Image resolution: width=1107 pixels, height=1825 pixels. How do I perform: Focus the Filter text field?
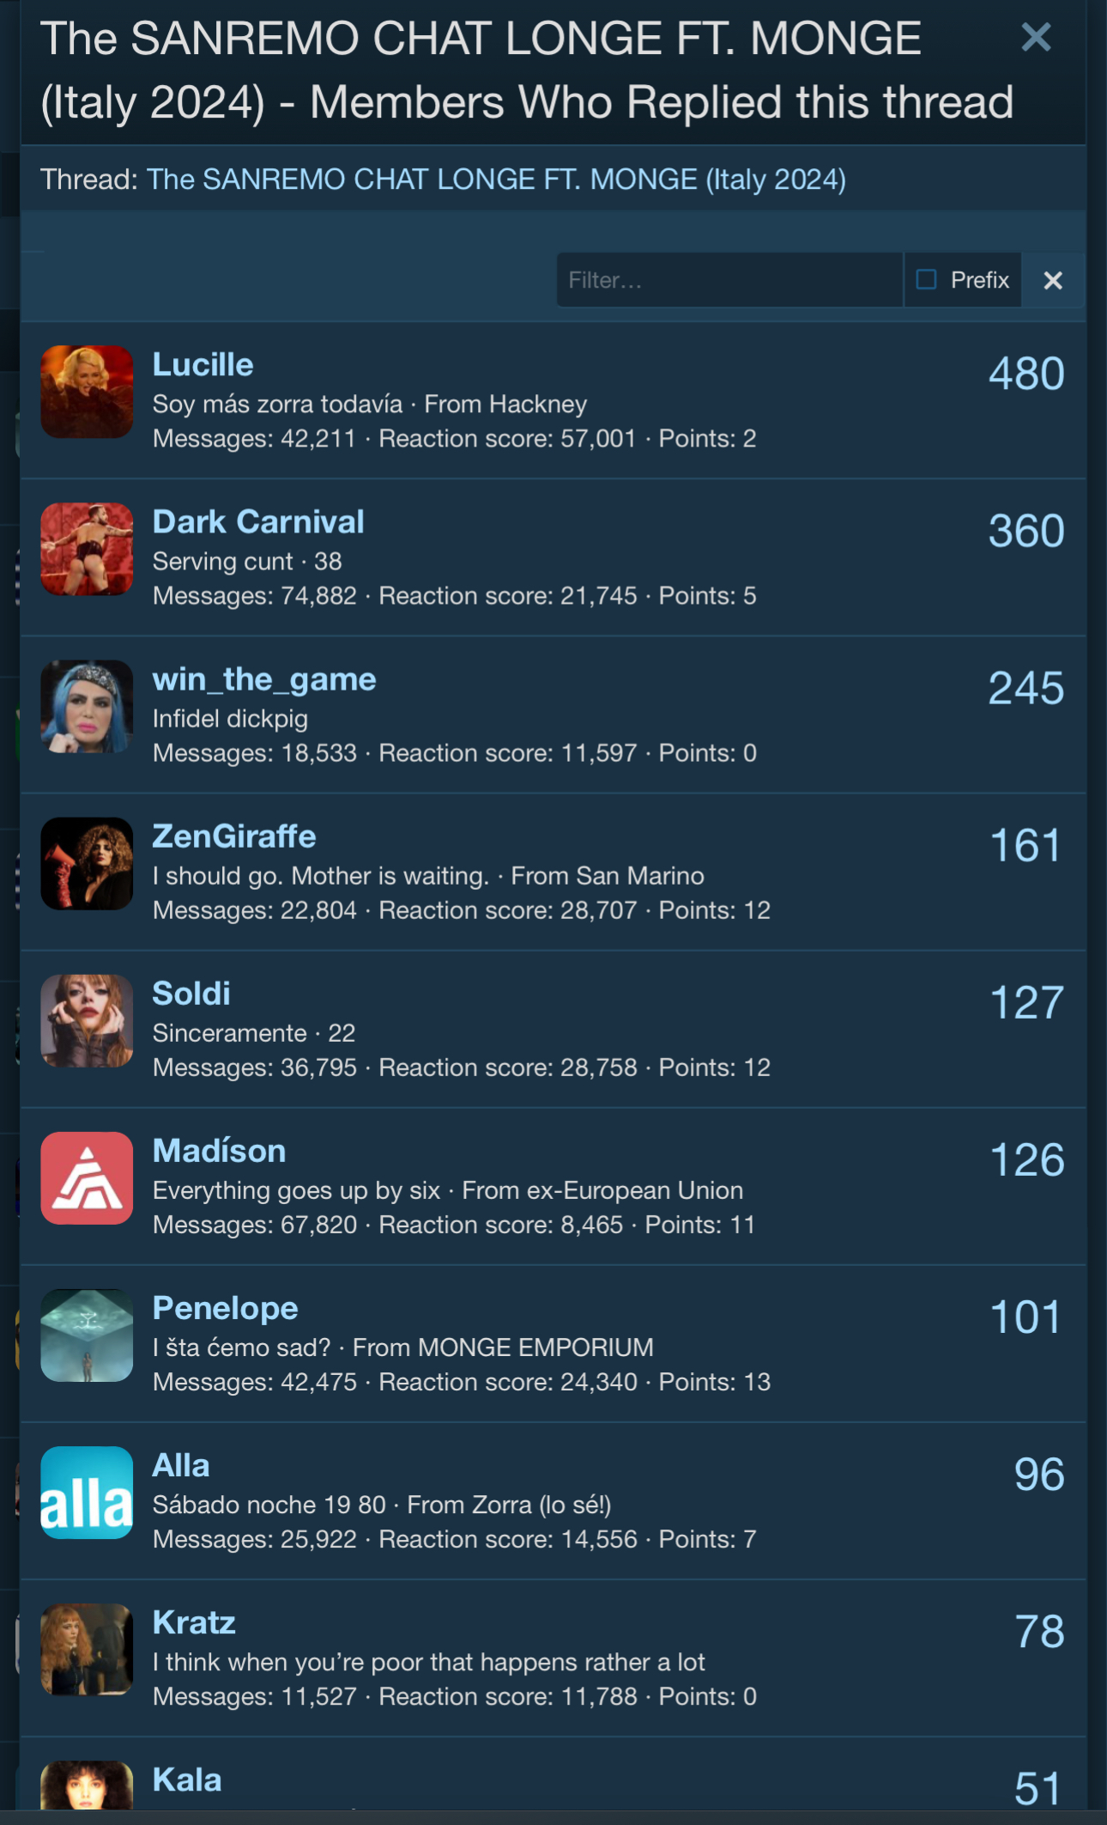(x=729, y=280)
